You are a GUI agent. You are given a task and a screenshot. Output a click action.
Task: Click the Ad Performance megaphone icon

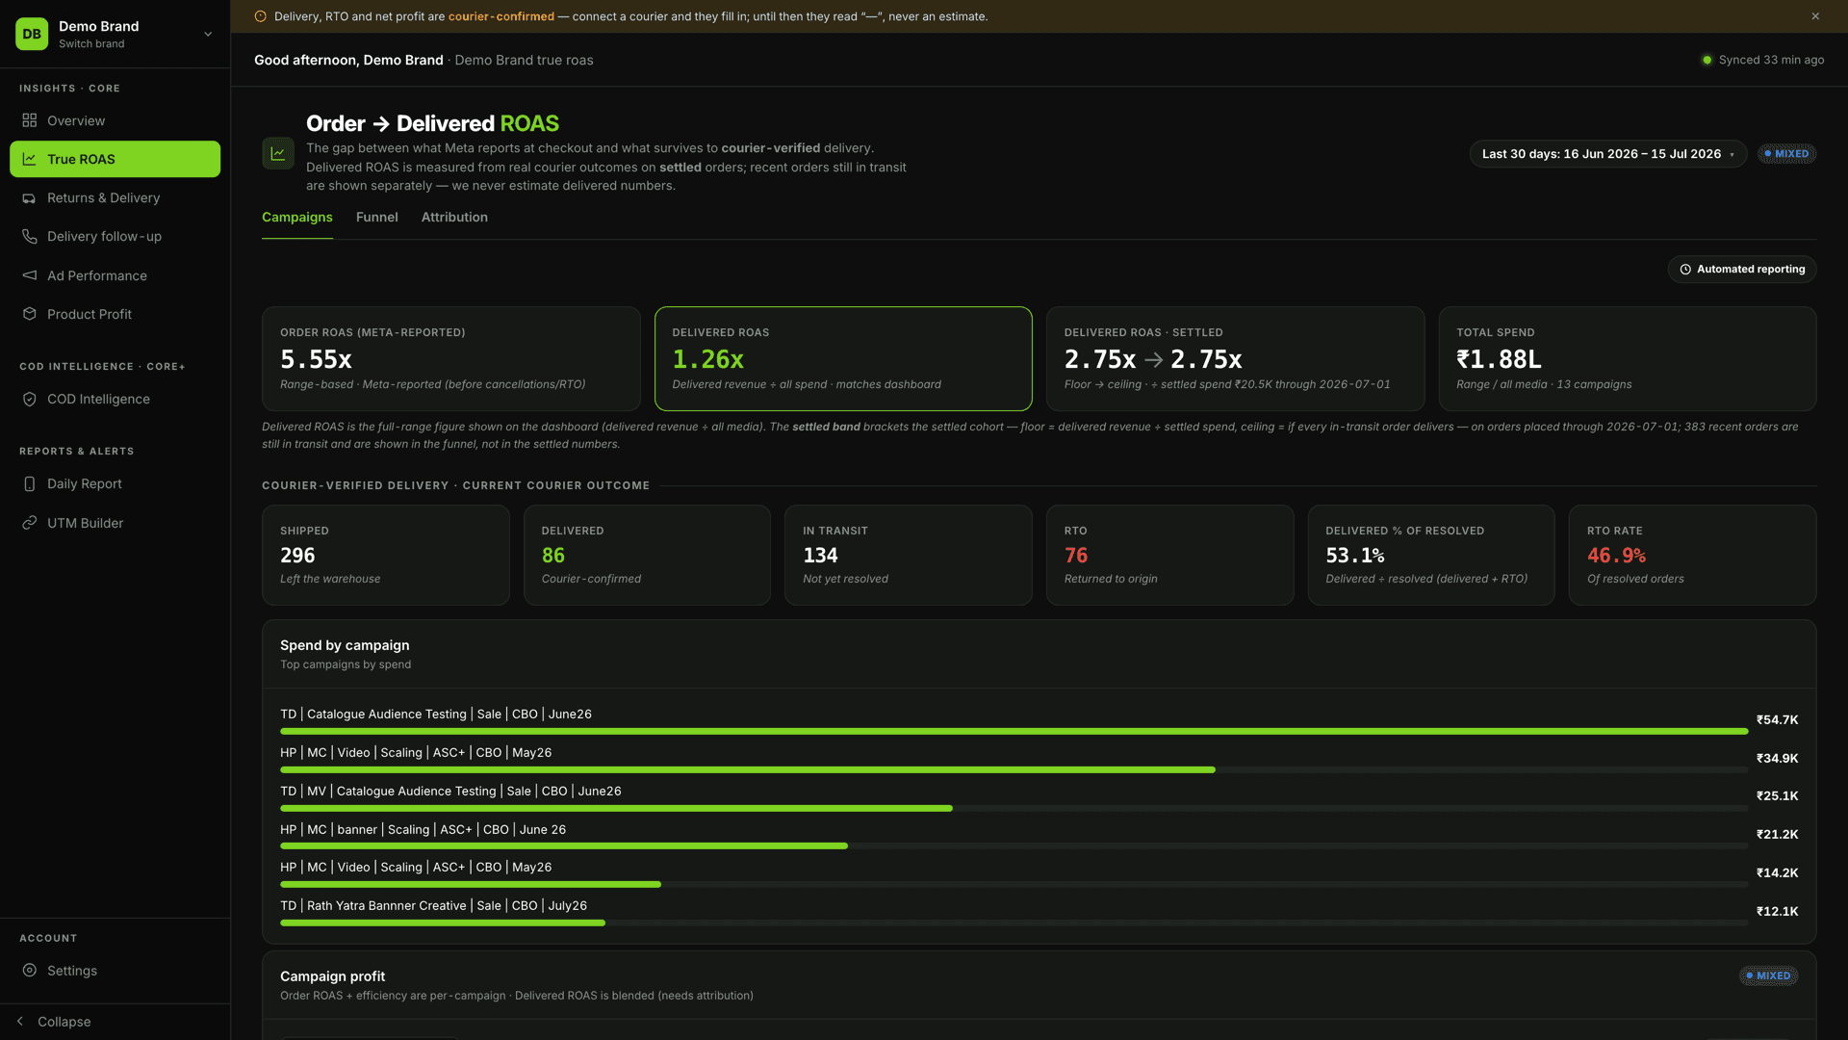point(30,275)
